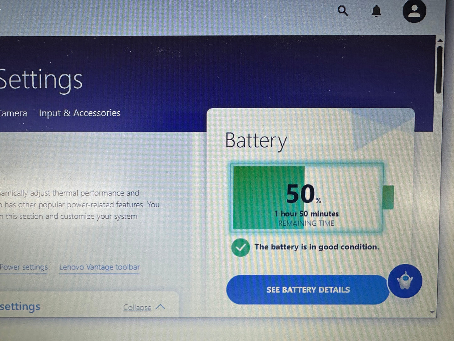454x341 pixels.
Task: Click the green battery level graphic
Action: pos(307,198)
